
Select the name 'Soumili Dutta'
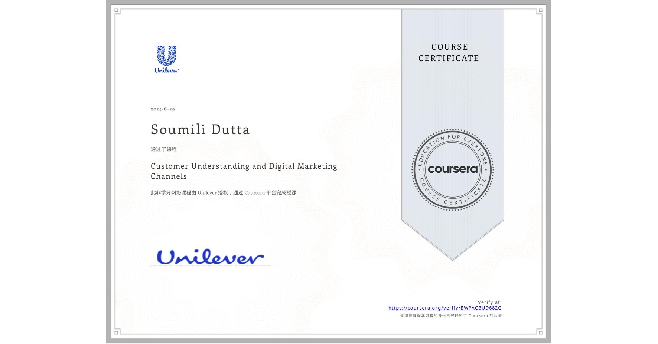pyautogui.click(x=200, y=130)
